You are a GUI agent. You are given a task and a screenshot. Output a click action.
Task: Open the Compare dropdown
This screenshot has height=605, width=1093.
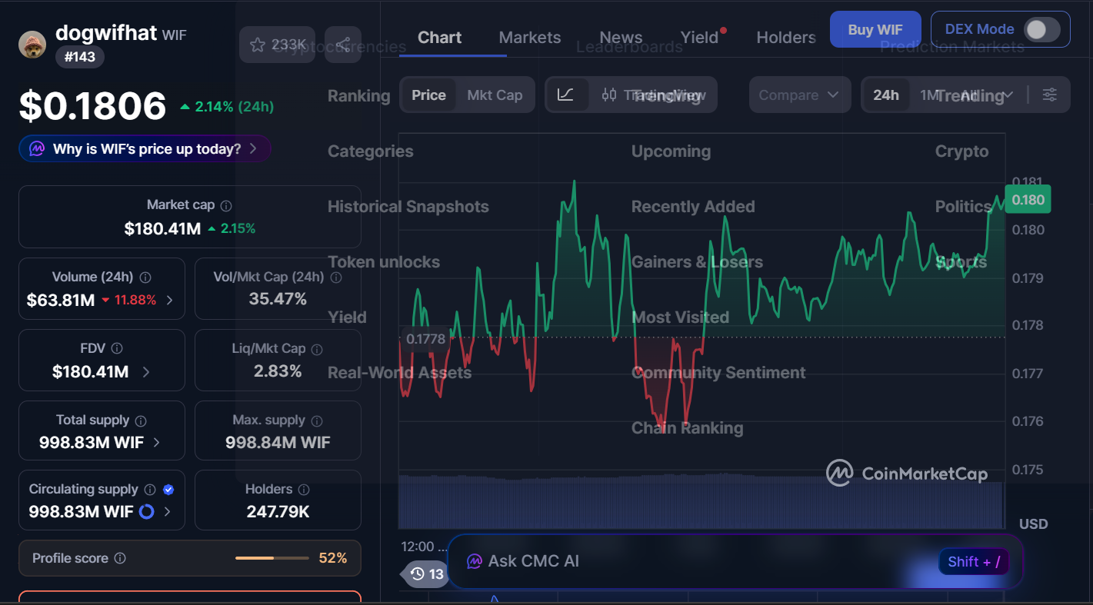[x=800, y=95]
